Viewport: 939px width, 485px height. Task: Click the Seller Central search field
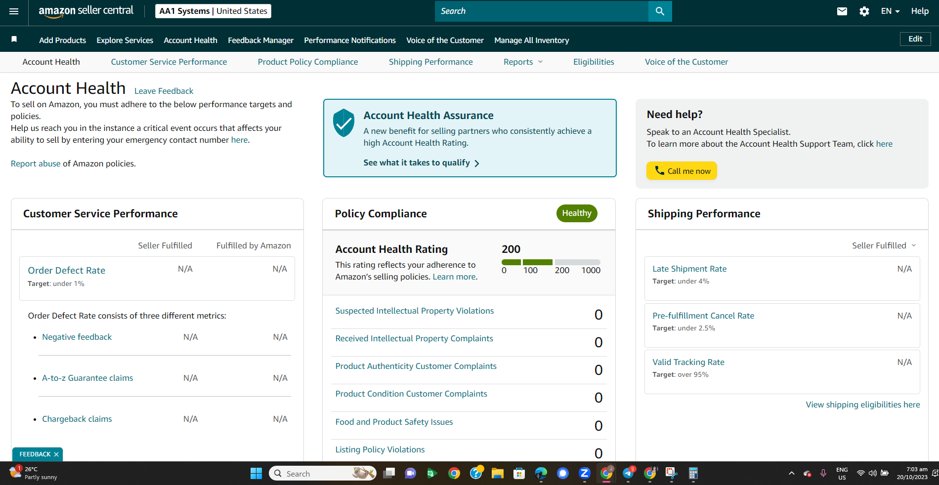[x=541, y=11]
